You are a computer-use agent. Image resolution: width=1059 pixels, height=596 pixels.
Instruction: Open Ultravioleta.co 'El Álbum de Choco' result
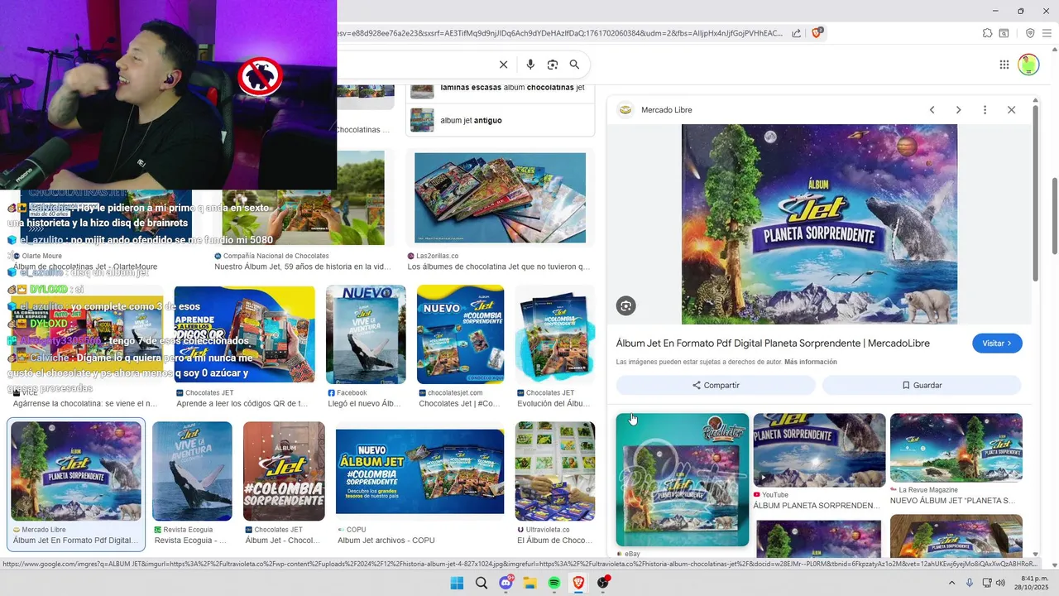click(554, 471)
